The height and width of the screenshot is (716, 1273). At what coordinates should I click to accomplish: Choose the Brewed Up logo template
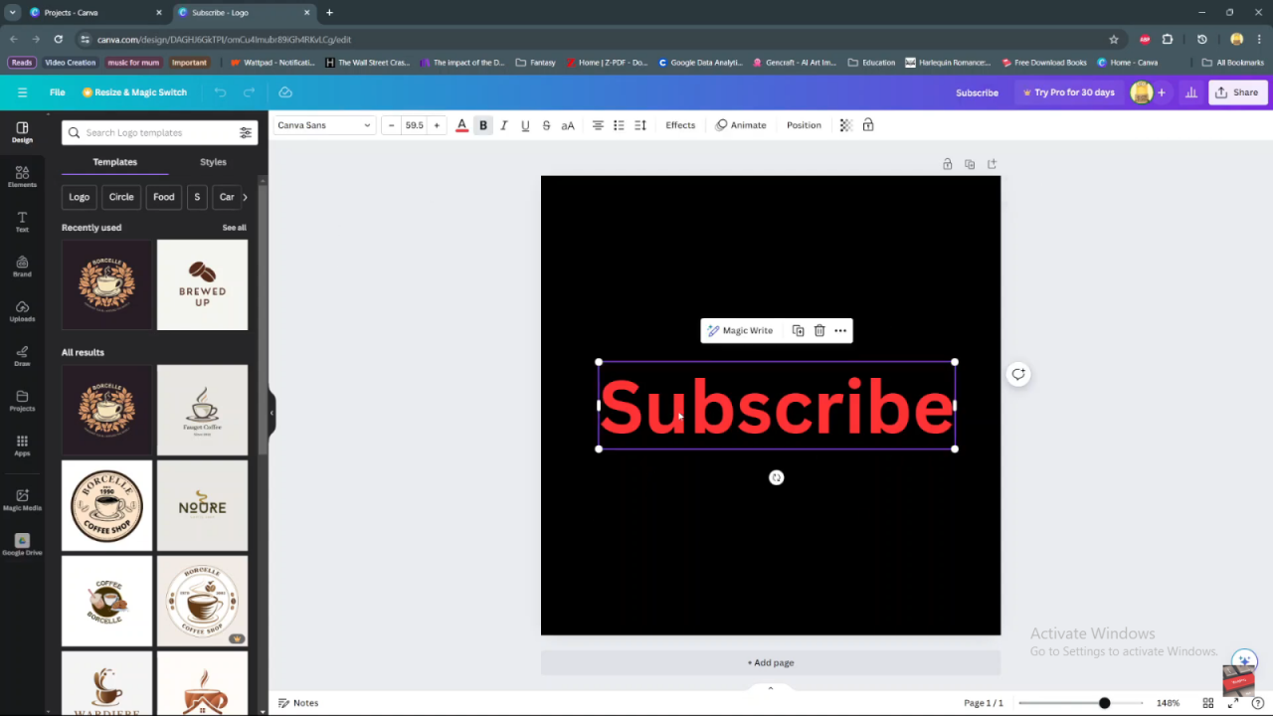tap(202, 284)
